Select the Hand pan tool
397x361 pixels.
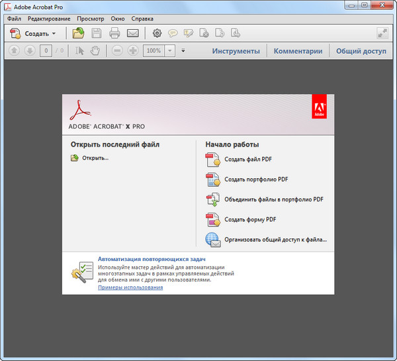click(95, 51)
